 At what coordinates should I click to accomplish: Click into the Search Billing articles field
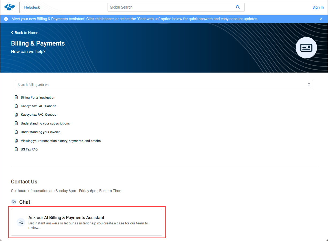tap(161, 85)
